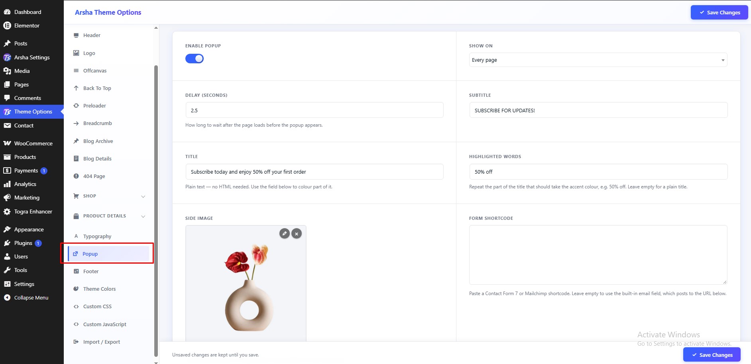The width and height of the screenshot is (751, 364).
Task: Click the Elementor logo icon
Action: (x=7, y=25)
